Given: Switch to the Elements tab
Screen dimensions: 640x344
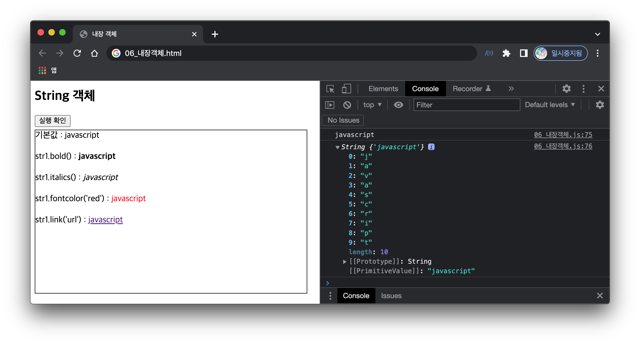Looking at the screenshot, I should point(383,89).
